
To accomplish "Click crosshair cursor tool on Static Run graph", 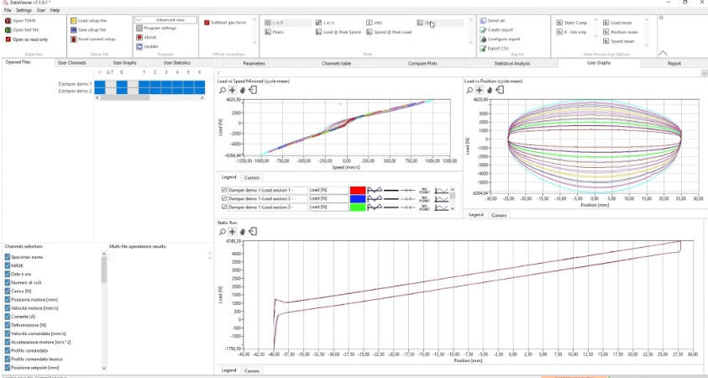I will pos(232,232).
